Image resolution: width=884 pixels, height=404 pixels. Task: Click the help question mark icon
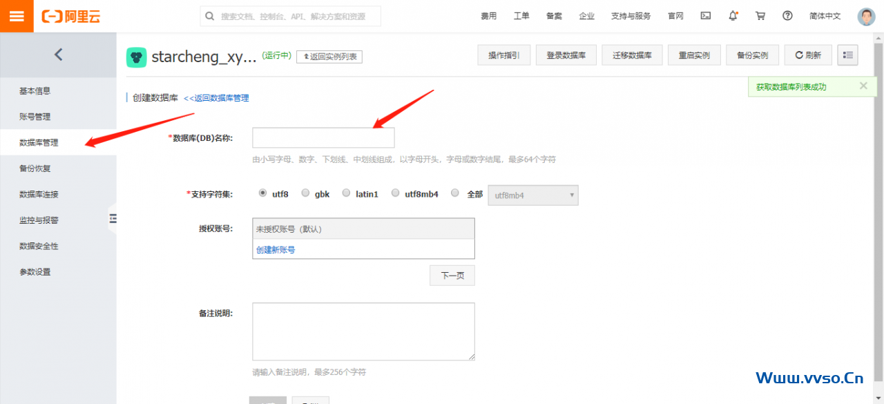tap(787, 16)
